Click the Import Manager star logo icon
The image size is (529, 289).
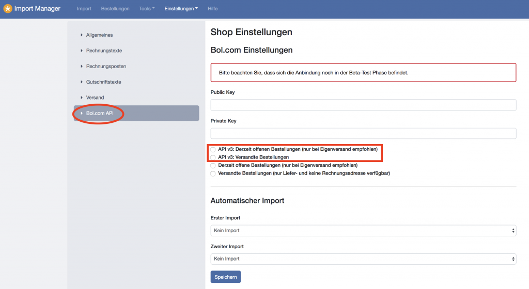(7, 8)
